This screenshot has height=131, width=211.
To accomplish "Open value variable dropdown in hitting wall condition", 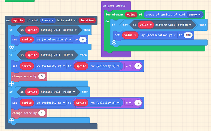I will tap(146, 25).
